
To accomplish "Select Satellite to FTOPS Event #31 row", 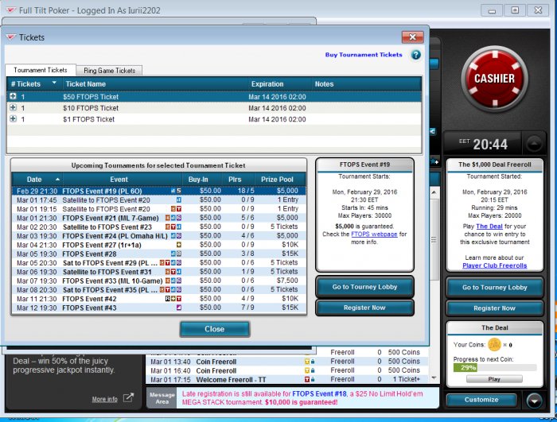I will [159, 272].
